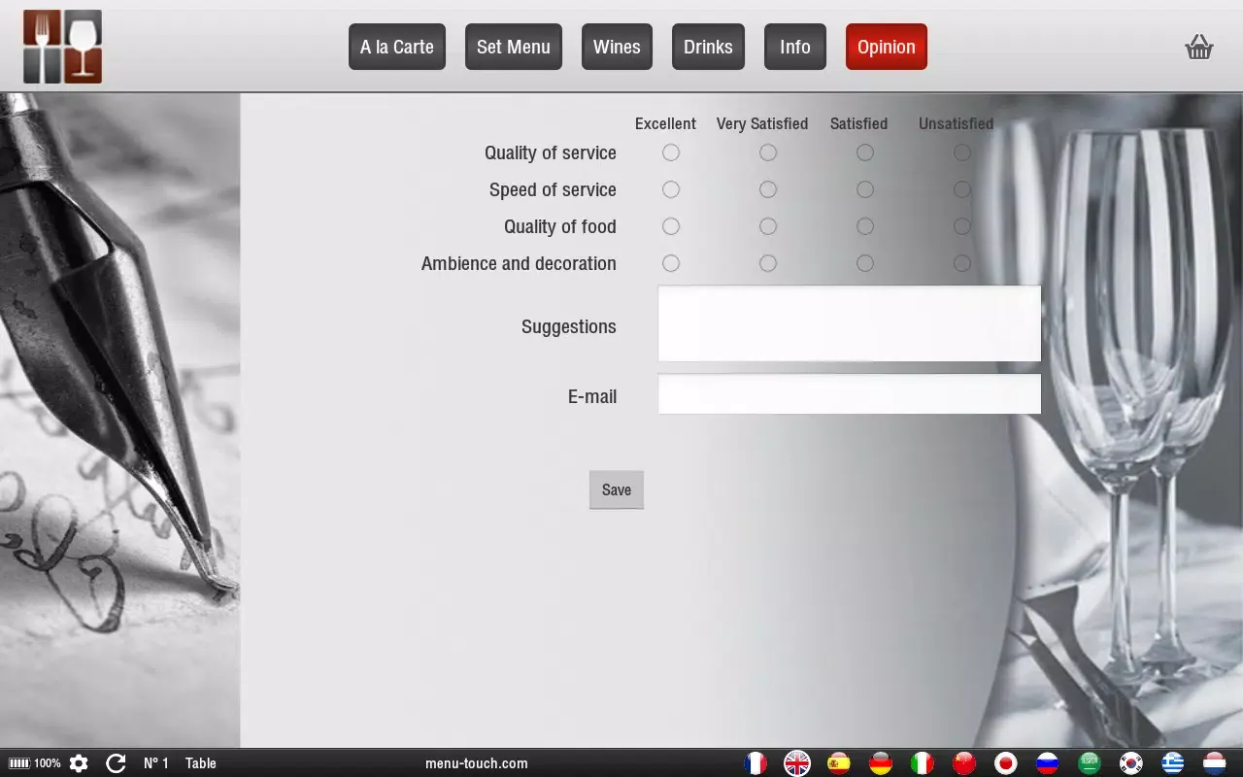Switch to Greek using the Greece flag

1173,763
